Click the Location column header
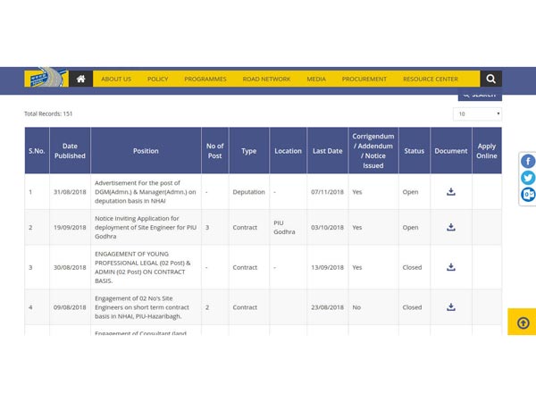The width and height of the screenshot is (536, 402). pos(289,151)
